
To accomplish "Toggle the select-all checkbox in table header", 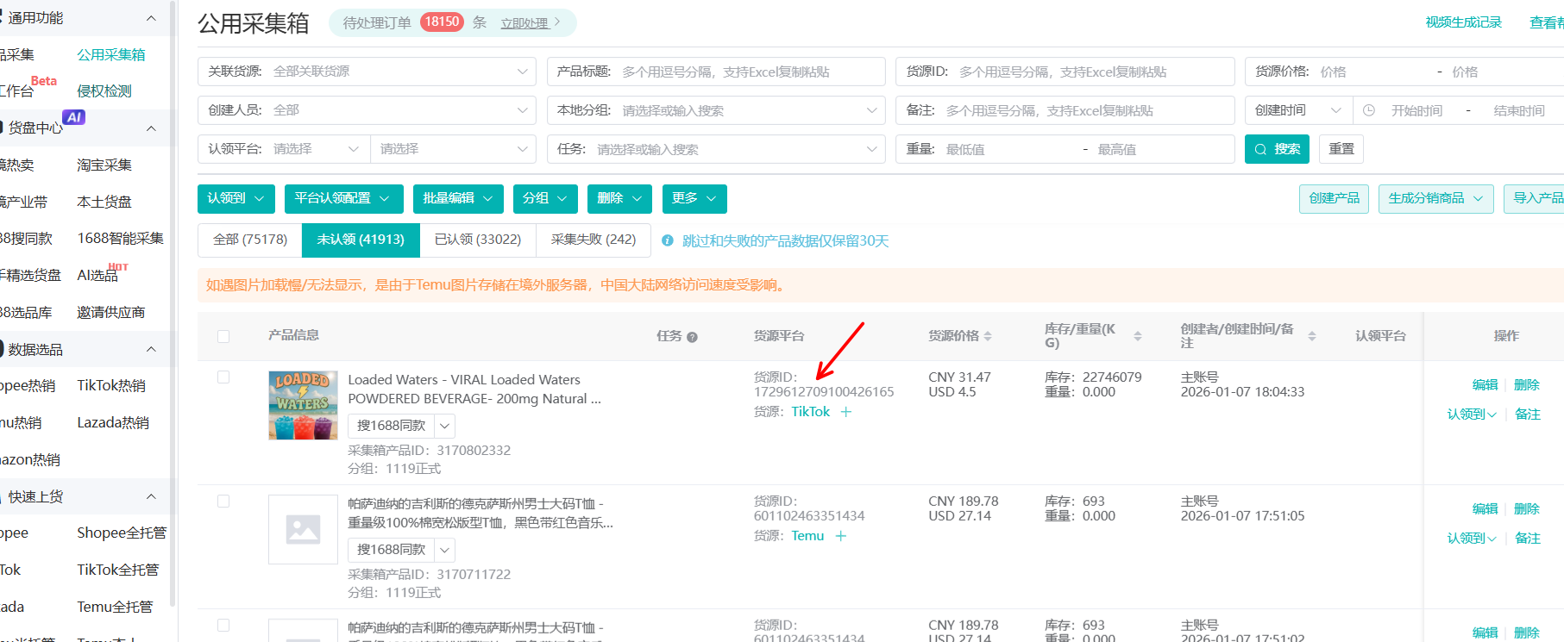I will pyautogui.click(x=223, y=336).
